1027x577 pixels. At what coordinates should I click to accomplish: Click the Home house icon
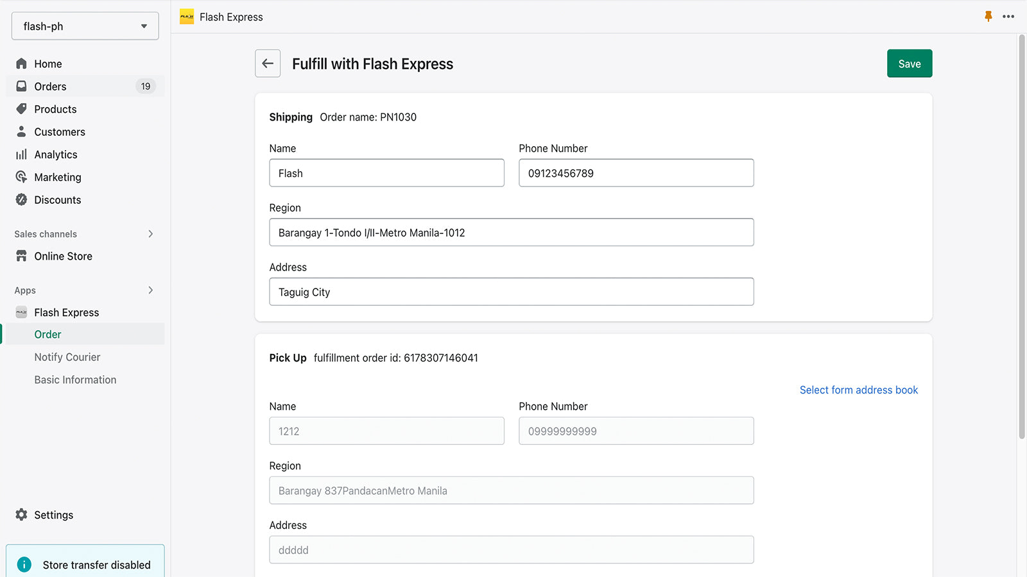point(21,63)
